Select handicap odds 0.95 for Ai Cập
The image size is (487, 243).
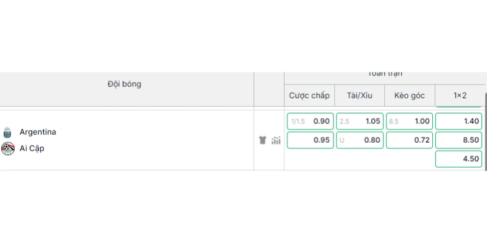coord(310,140)
